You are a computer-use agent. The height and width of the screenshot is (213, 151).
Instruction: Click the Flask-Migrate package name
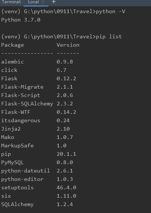(x=22, y=87)
